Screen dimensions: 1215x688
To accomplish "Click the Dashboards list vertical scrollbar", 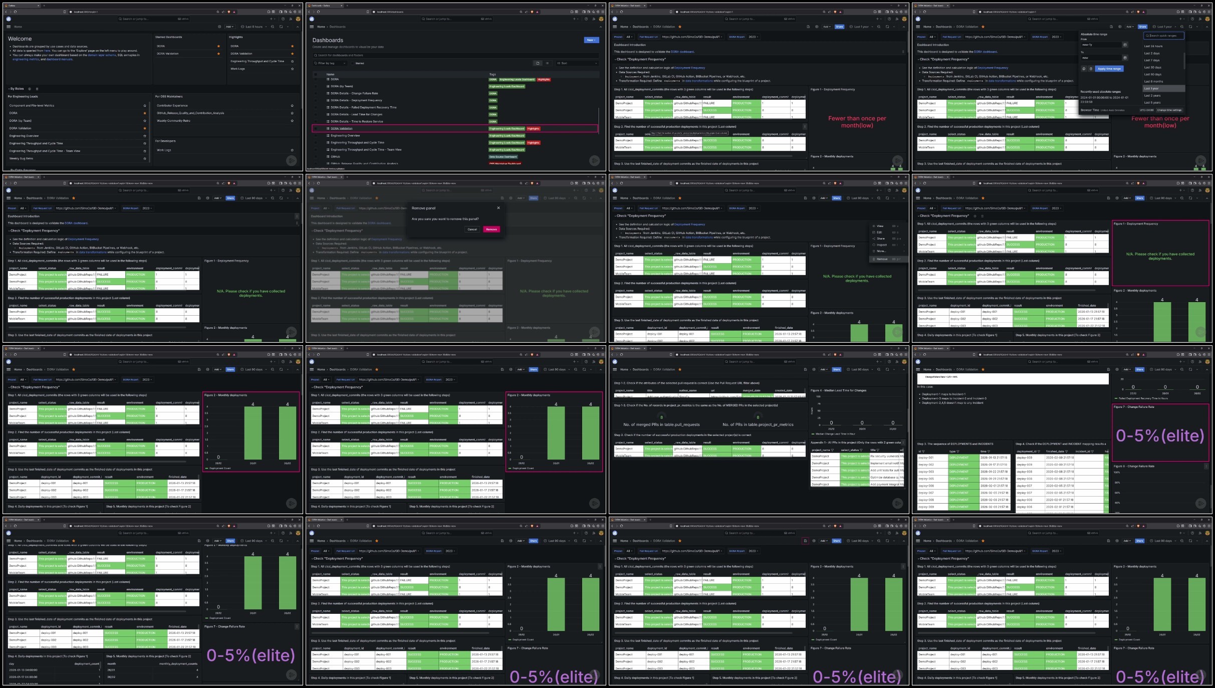I will (x=599, y=120).
